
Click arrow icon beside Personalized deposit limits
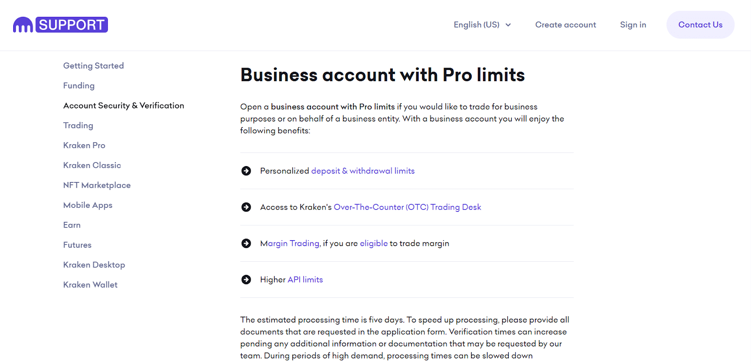point(246,171)
